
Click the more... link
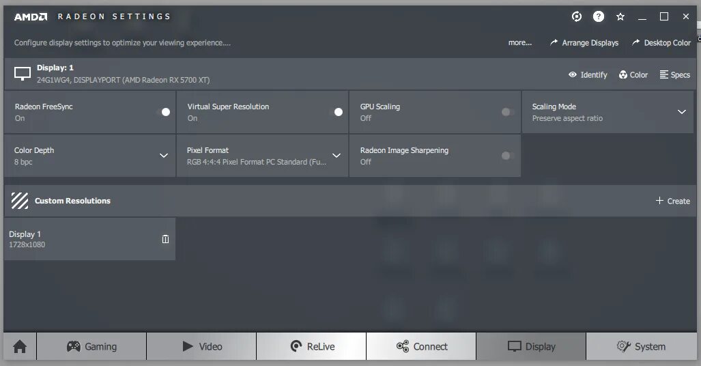tap(520, 42)
